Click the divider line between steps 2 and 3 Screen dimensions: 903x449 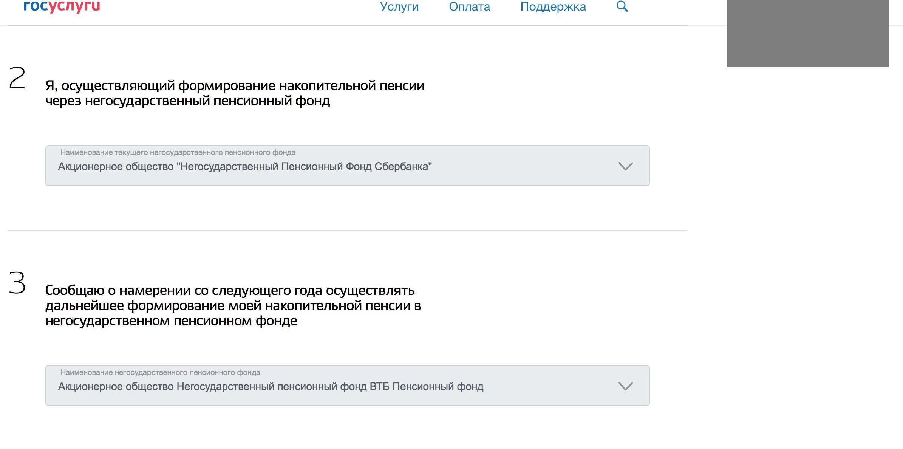[347, 230]
